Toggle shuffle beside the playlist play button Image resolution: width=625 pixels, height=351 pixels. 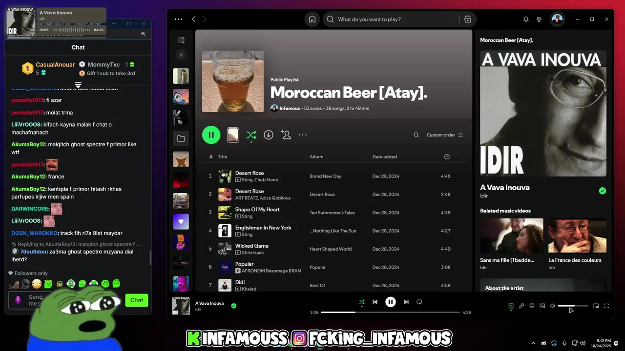(251, 135)
